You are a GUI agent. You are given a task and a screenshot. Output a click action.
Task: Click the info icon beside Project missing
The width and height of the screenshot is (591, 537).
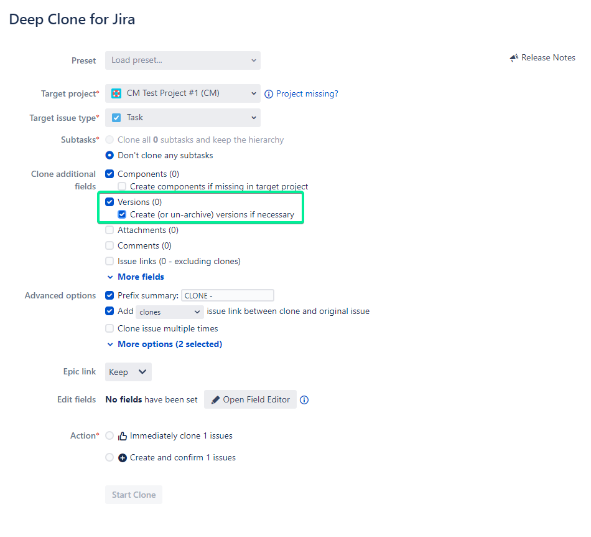coord(268,93)
